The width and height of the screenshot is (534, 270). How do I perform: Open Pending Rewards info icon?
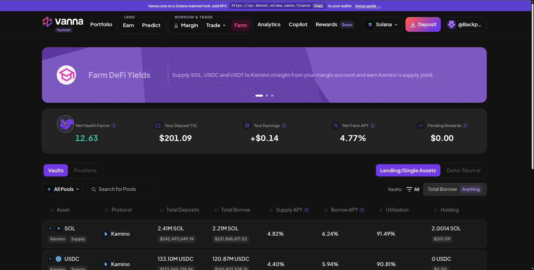point(465,126)
